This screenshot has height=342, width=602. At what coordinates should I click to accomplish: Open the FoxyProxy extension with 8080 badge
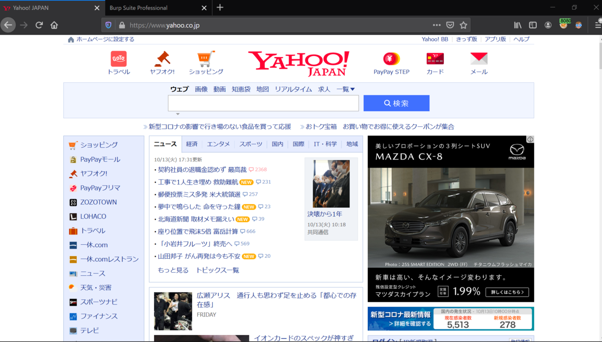tap(564, 24)
